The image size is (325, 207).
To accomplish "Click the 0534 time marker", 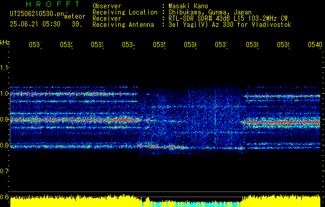I will (128, 45).
